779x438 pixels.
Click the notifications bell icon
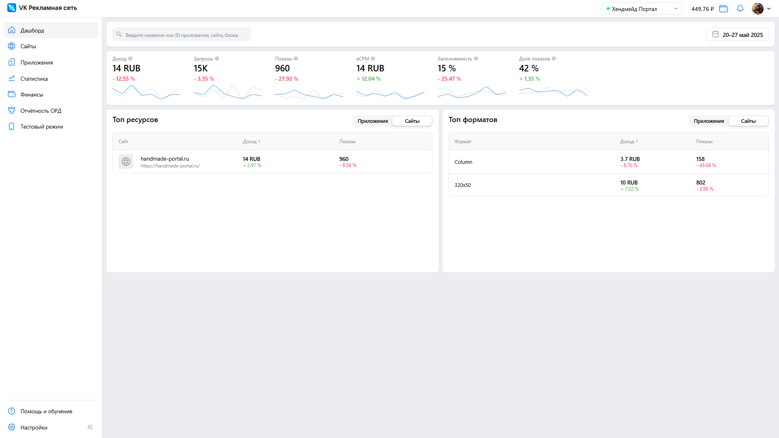point(740,9)
